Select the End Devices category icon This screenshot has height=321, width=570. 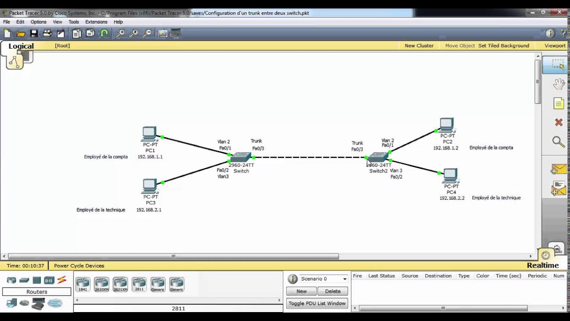(x=12, y=303)
